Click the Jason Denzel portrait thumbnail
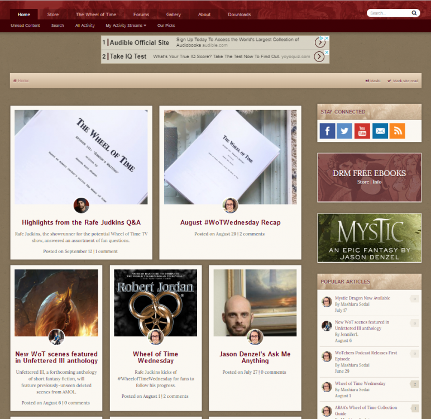 (255, 303)
